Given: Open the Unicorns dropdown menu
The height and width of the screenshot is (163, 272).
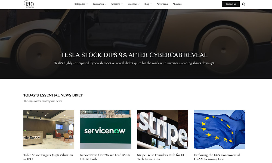Looking at the screenshot, I should tap(117, 4).
